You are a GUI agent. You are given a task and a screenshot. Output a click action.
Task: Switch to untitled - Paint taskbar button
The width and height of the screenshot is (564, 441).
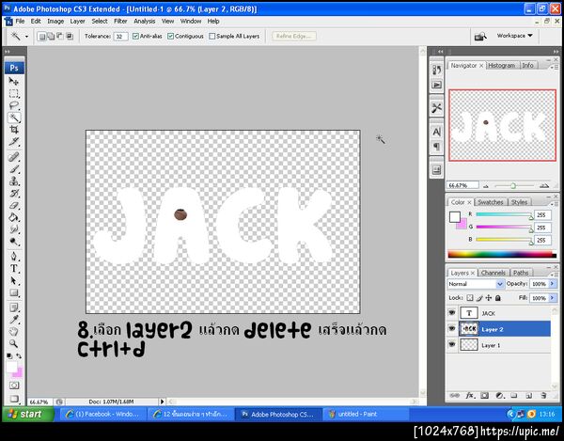(366, 414)
